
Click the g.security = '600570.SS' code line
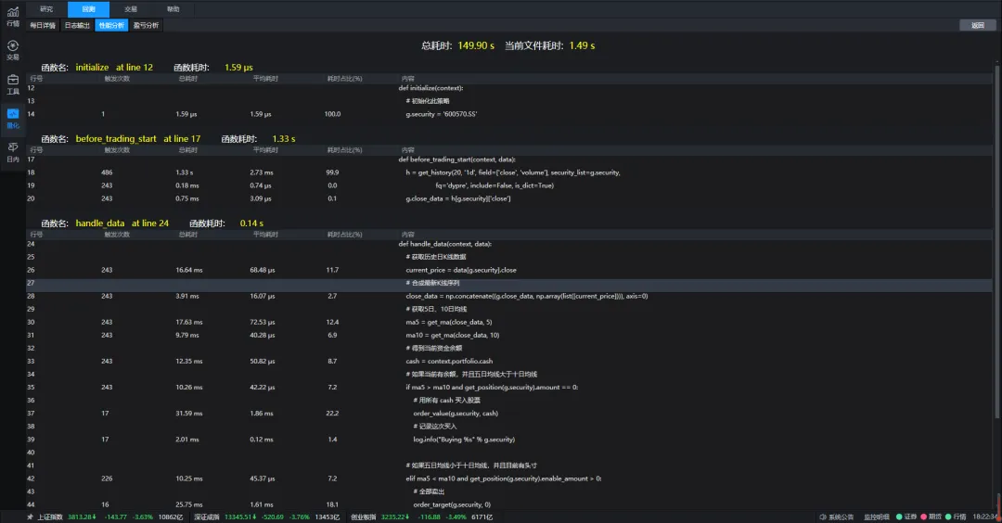point(442,114)
